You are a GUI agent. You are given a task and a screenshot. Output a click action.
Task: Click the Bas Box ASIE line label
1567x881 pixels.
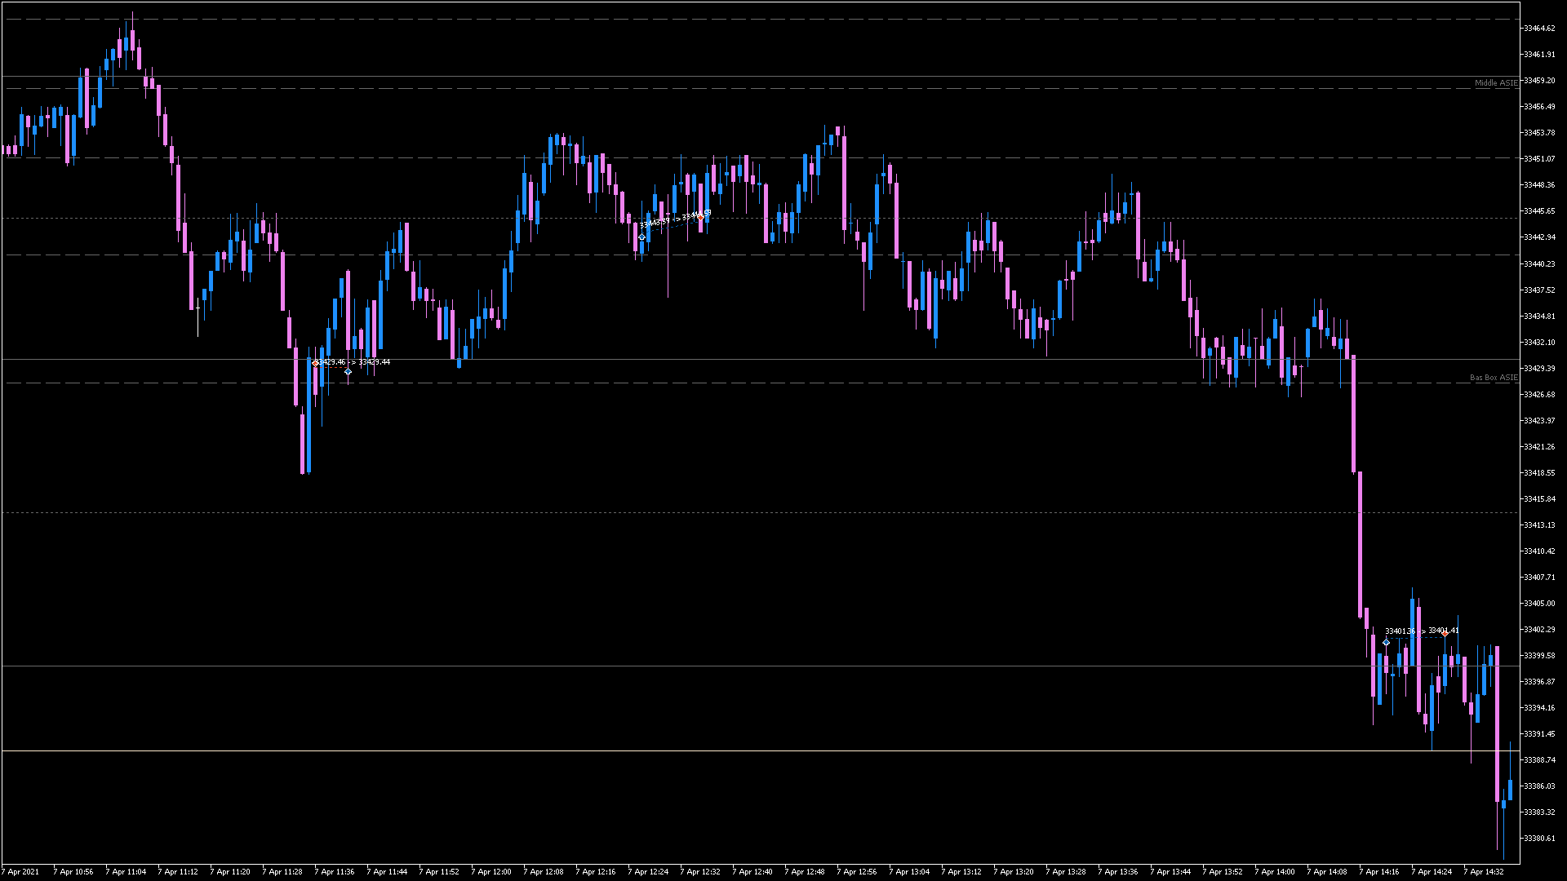tap(1494, 378)
